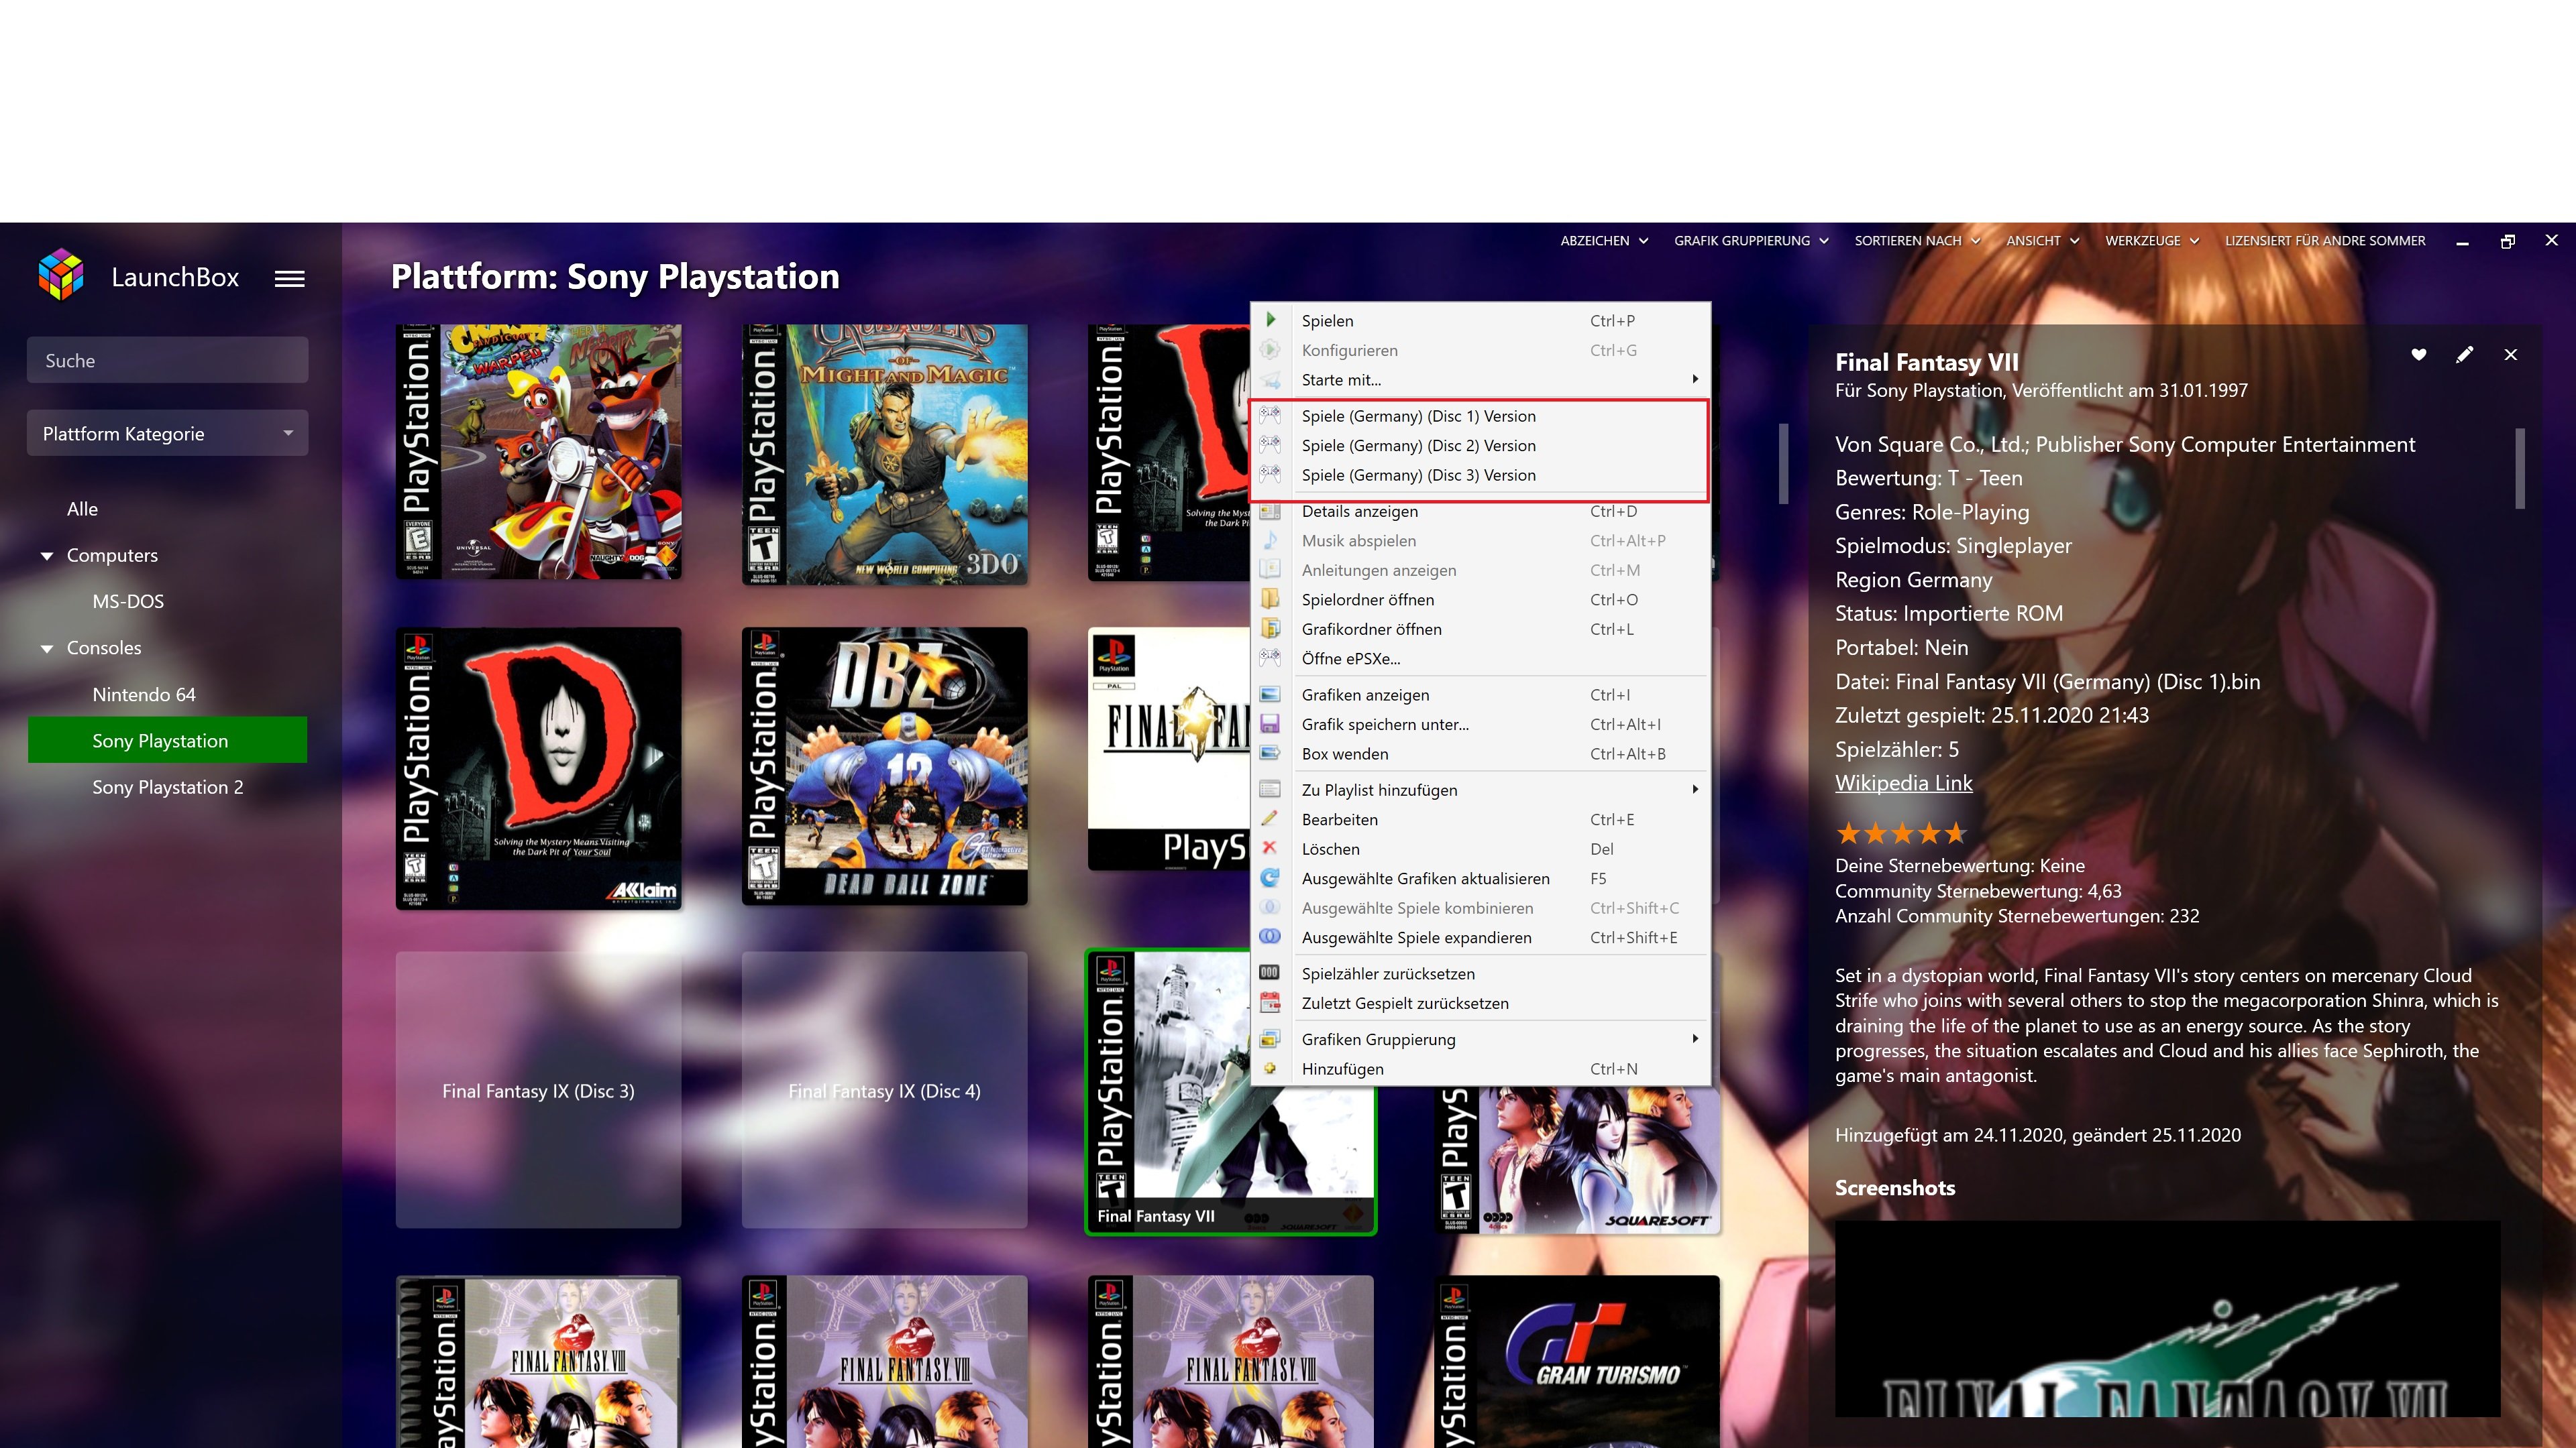
Task: Rate the game using the star rating
Action: pos(1901,833)
